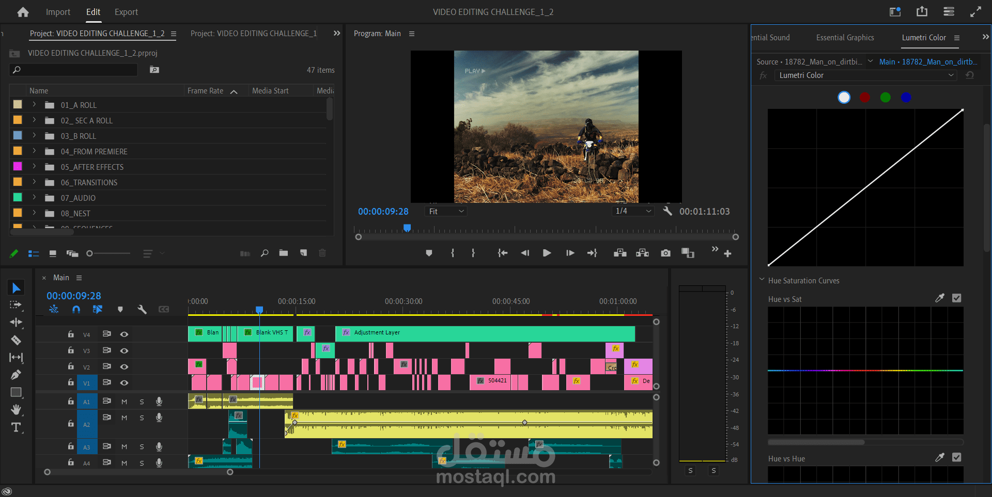This screenshot has height=497, width=992.
Task: Switch to Import workspace tab
Action: 58,12
